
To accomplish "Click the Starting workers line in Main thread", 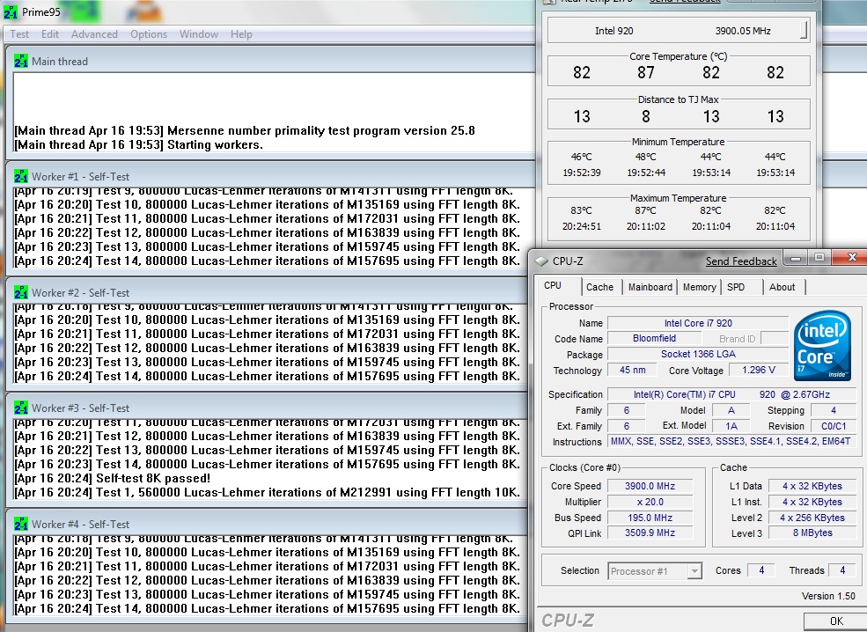I will pyautogui.click(x=139, y=145).
